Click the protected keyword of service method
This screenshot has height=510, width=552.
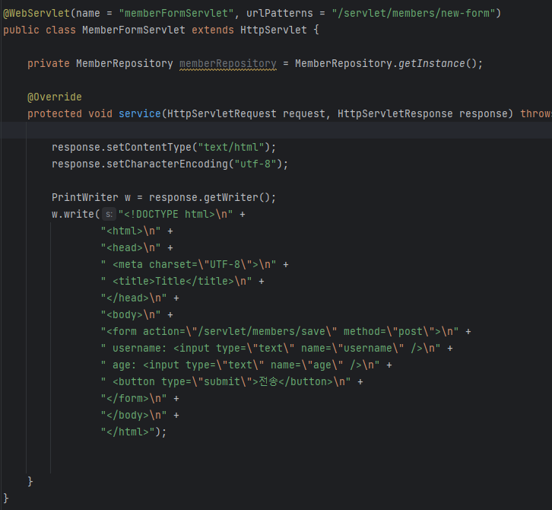pyautogui.click(x=55, y=114)
